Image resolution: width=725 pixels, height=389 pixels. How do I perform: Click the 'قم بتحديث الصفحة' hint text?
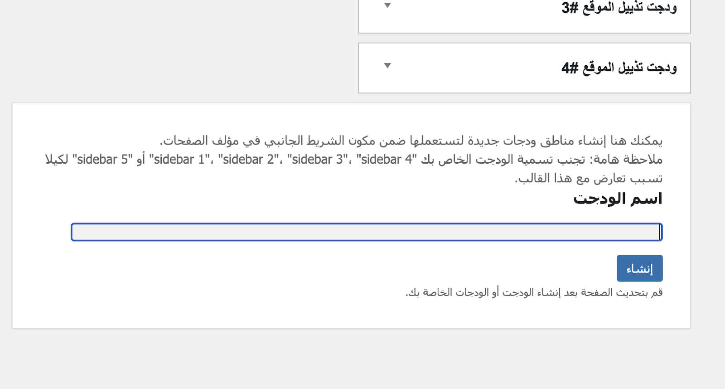pyautogui.click(x=534, y=293)
